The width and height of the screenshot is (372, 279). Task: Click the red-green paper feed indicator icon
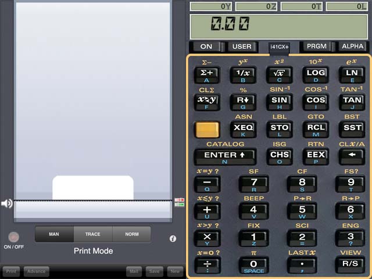(180, 202)
